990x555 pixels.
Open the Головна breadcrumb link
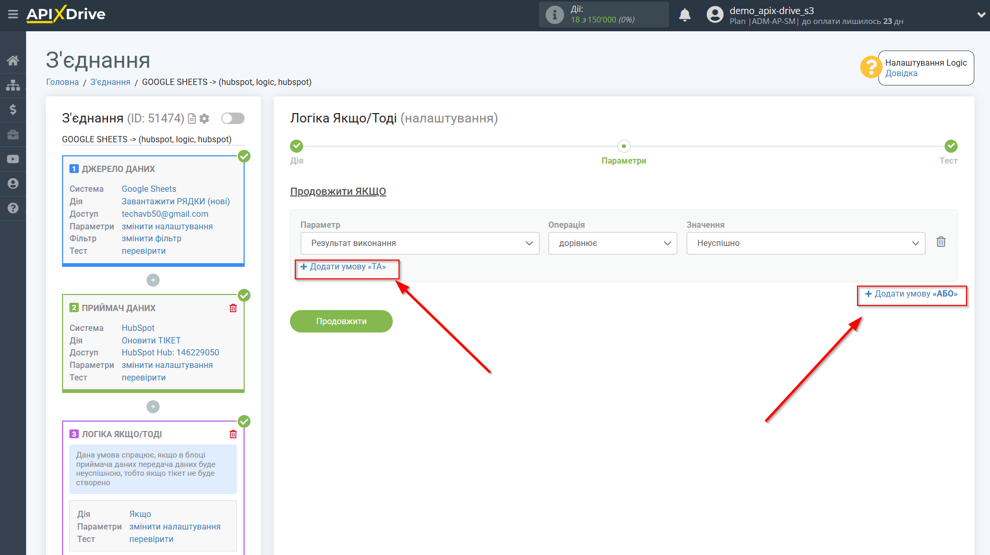coord(63,82)
